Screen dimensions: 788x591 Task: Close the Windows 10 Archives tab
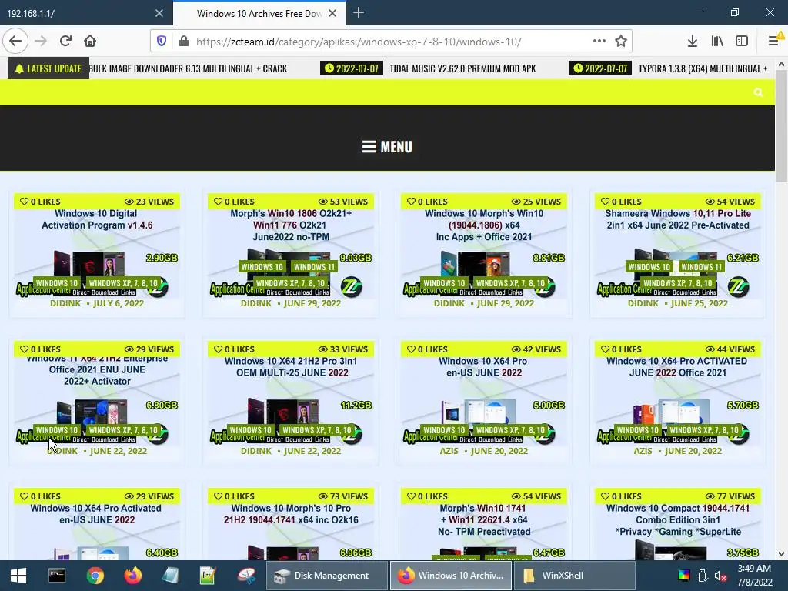[x=332, y=13]
